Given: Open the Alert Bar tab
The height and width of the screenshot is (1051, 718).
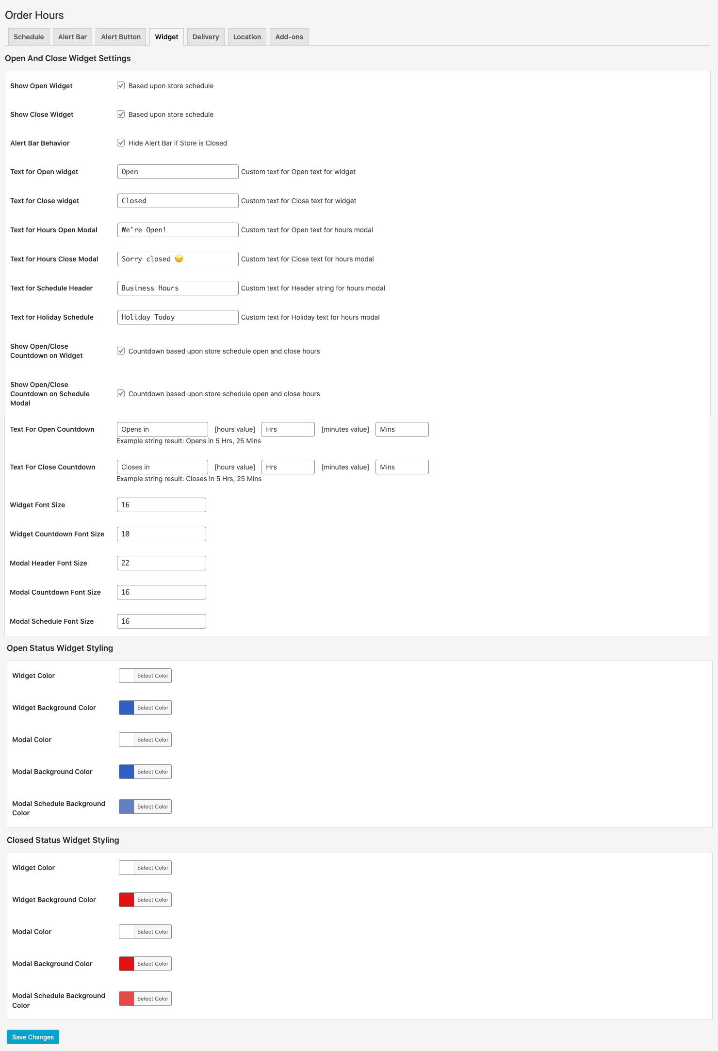Looking at the screenshot, I should click(72, 37).
